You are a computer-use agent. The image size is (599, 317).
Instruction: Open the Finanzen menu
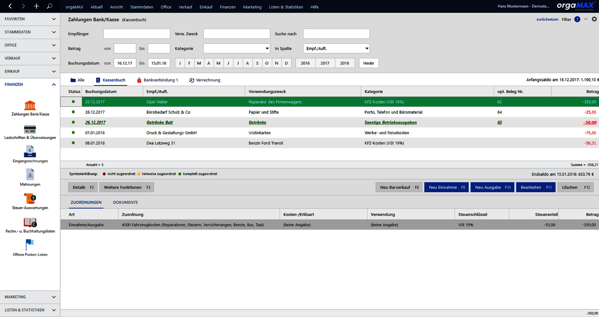tap(228, 7)
